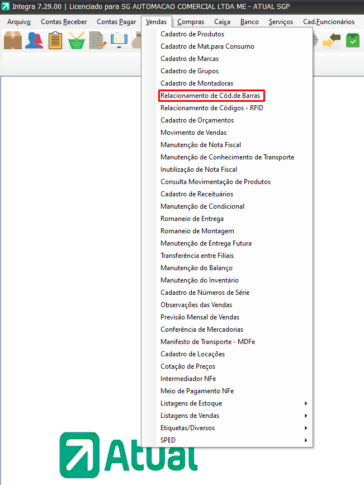Open the two-people customers icon
This screenshot has width=364, height=485.
point(34,40)
